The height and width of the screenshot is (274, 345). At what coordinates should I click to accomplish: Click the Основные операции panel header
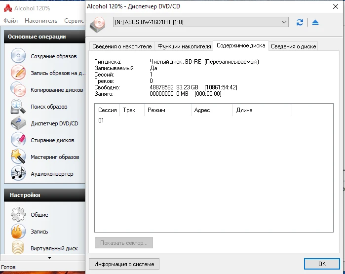(x=44, y=37)
